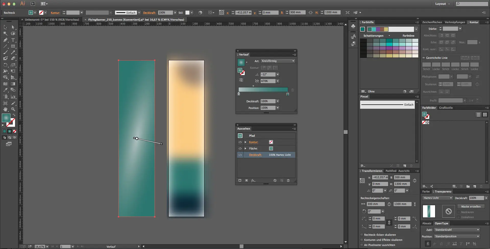The height and width of the screenshot is (249, 490).
Task: Expand the Kontur row in Aussehen panel
Action: click(246, 142)
